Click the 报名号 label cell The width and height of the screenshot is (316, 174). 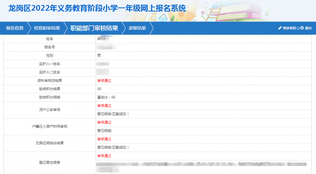coord(50,47)
